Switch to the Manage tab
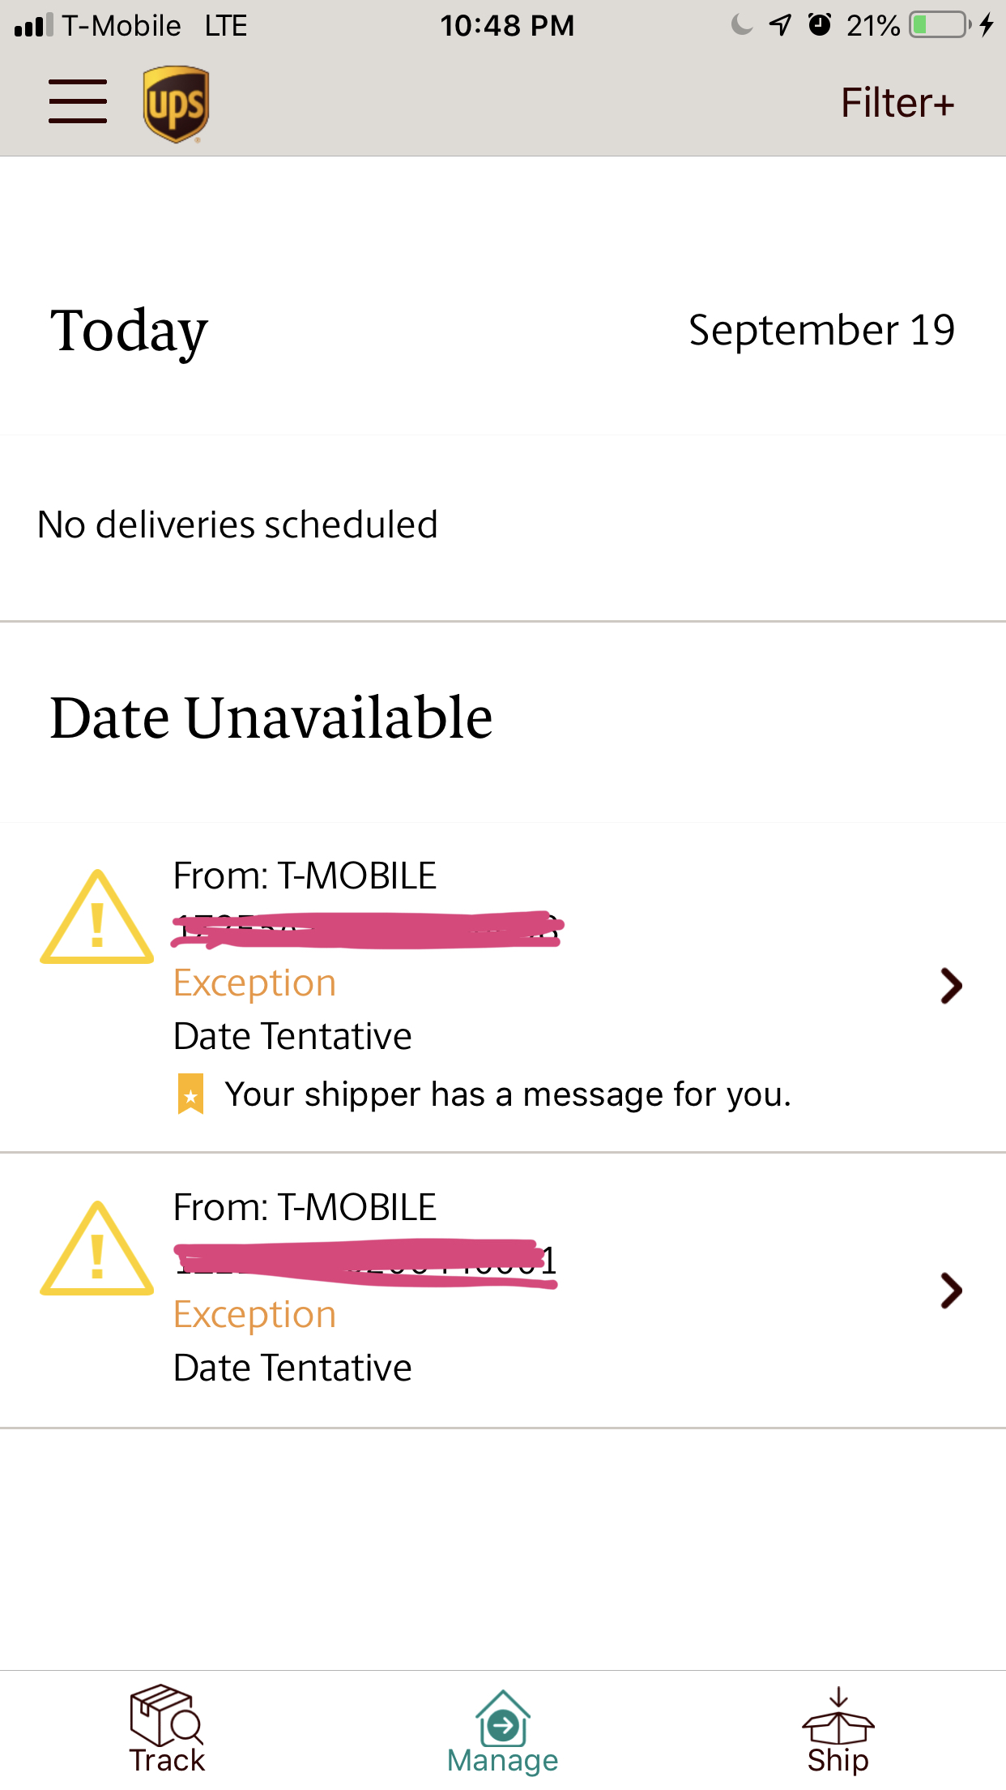Image resolution: width=1006 pixels, height=1790 pixels. click(502, 1730)
